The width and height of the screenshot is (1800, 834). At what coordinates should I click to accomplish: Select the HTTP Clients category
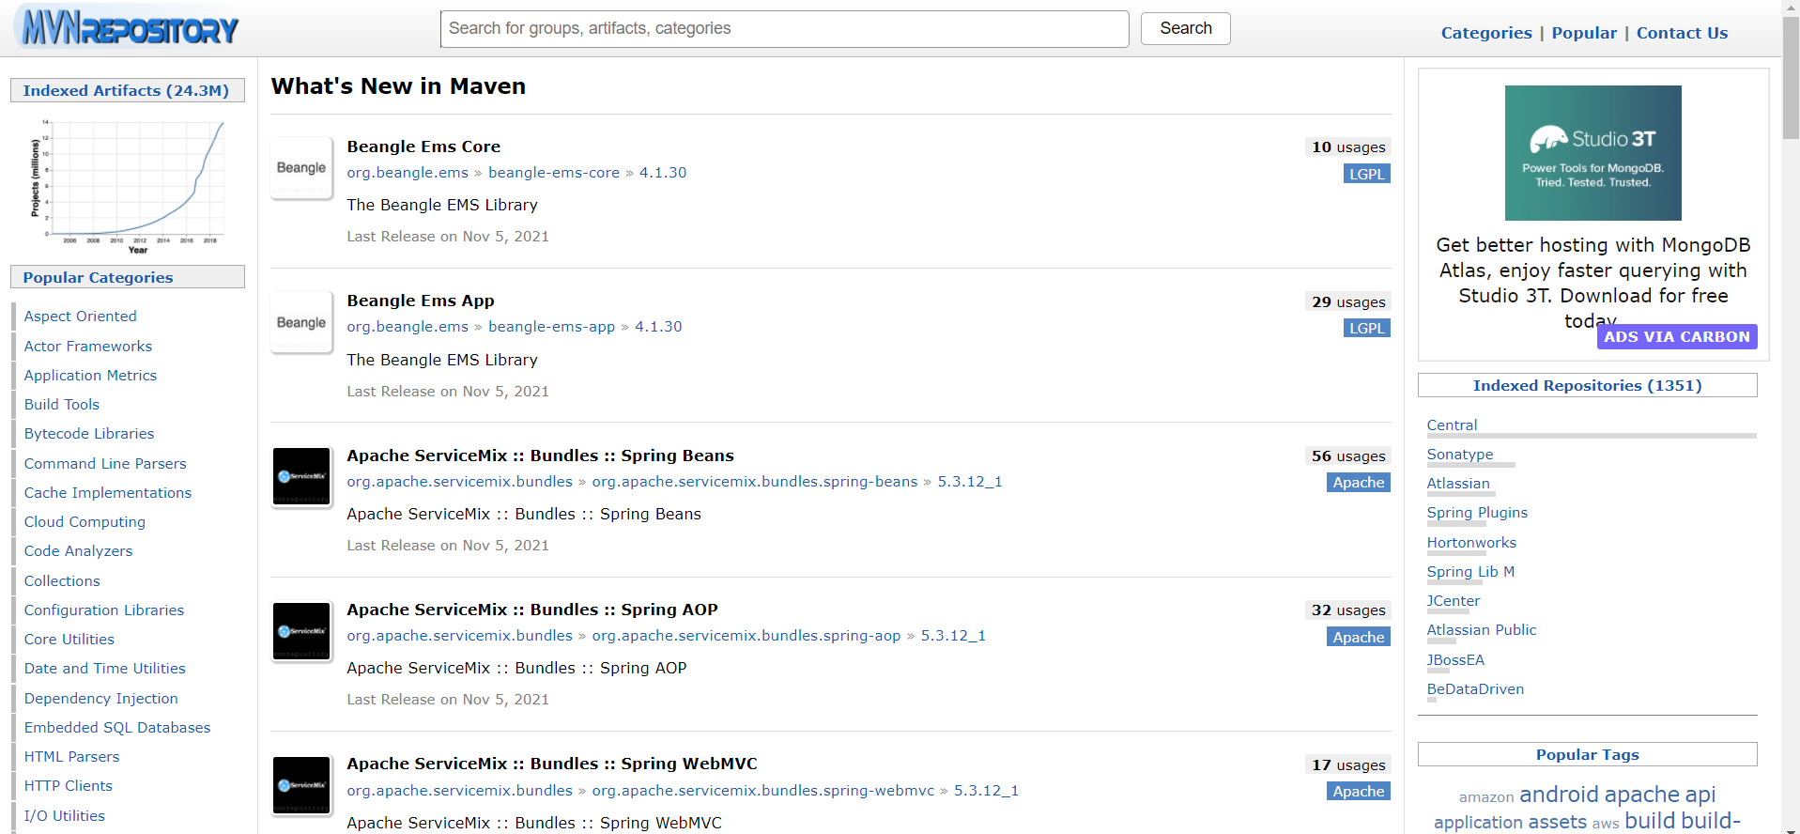69,785
